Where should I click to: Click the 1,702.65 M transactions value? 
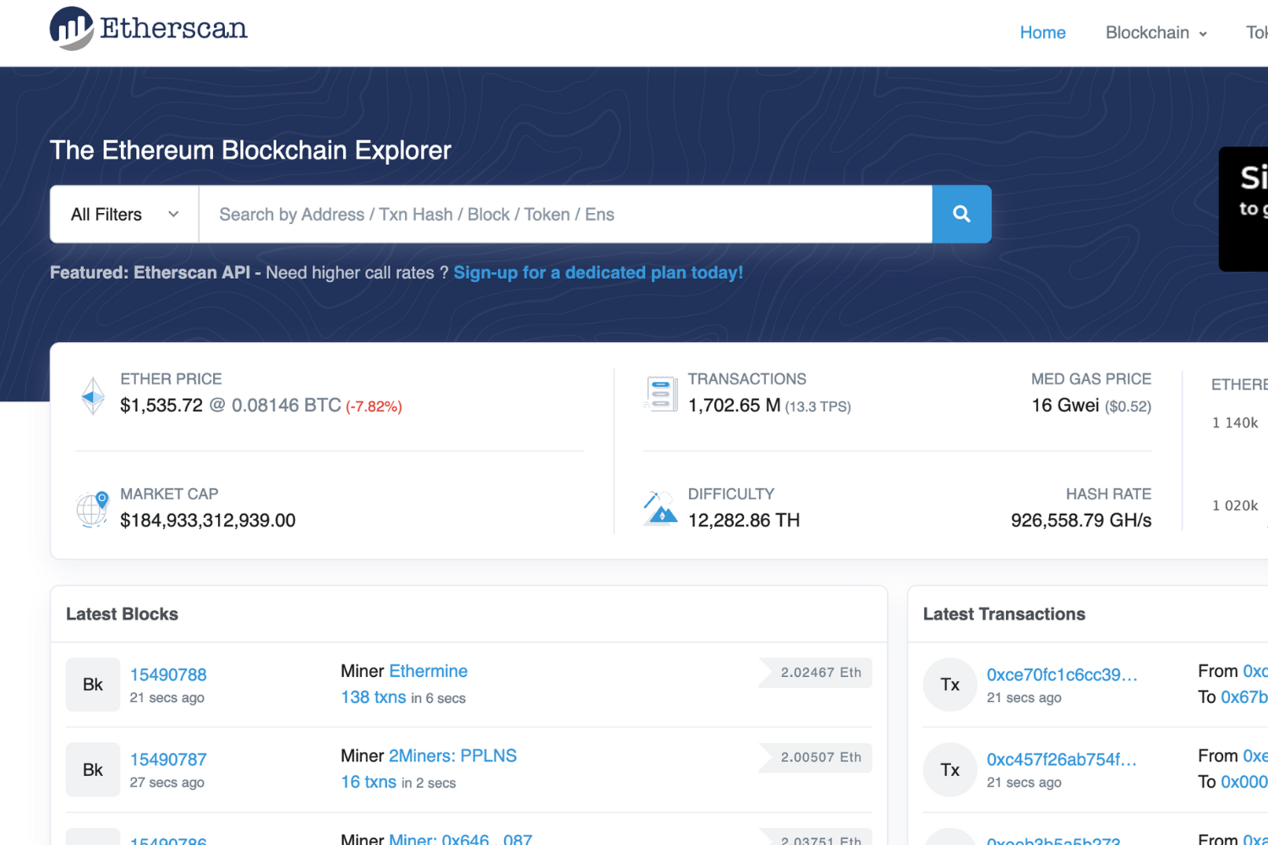pos(735,406)
